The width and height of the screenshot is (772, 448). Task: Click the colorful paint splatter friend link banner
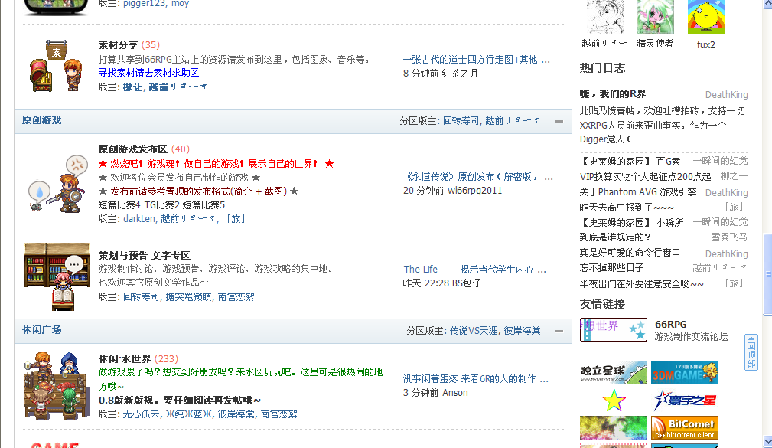(614, 428)
